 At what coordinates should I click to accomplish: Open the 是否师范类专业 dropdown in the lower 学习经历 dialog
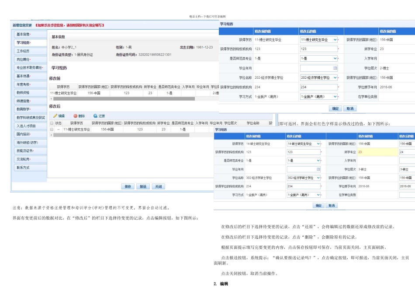(x=318, y=161)
